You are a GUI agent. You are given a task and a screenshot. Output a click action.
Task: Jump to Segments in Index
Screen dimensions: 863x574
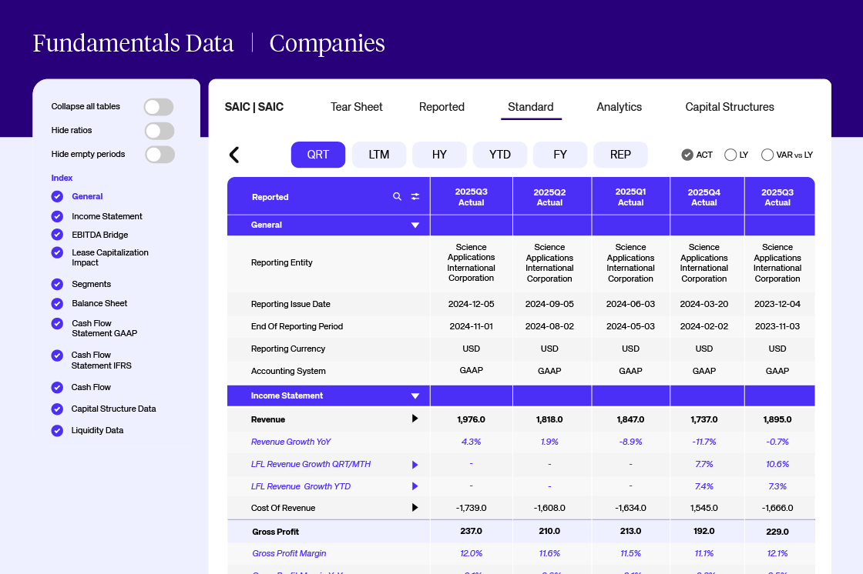[x=92, y=284]
